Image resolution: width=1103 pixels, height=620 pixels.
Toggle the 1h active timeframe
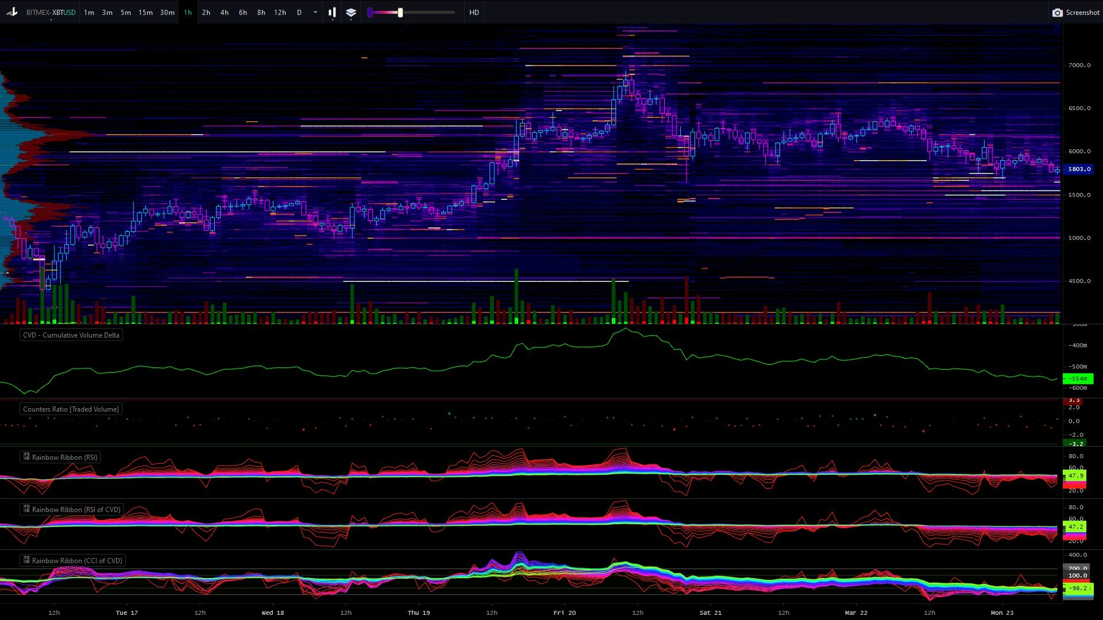click(x=187, y=12)
